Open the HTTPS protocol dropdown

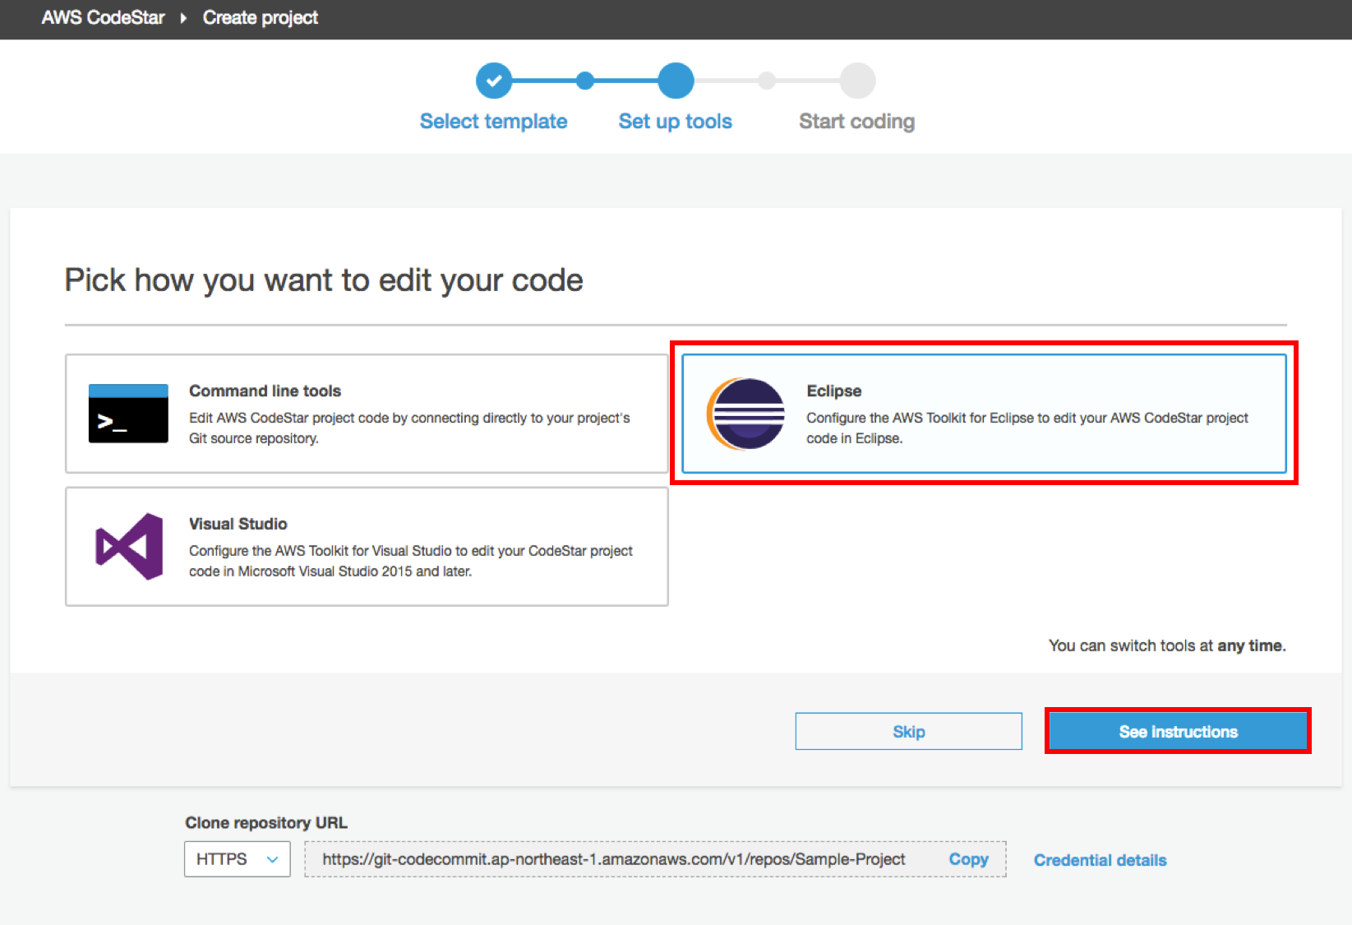(x=237, y=859)
